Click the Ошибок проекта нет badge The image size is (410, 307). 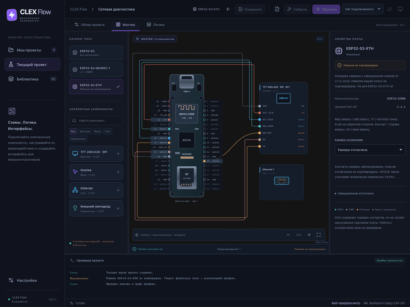(x=389, y=260)
